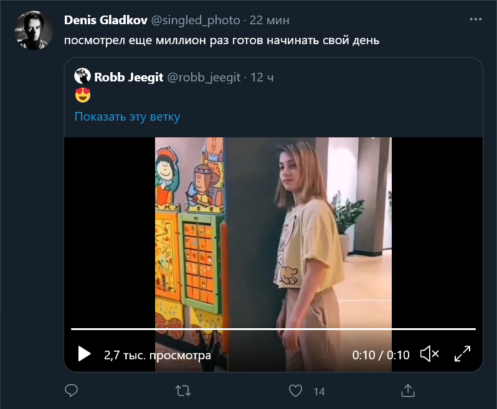This screenshot has height=409, width=497.
Task: Play the video with the play button
Action: click(84, 354)
